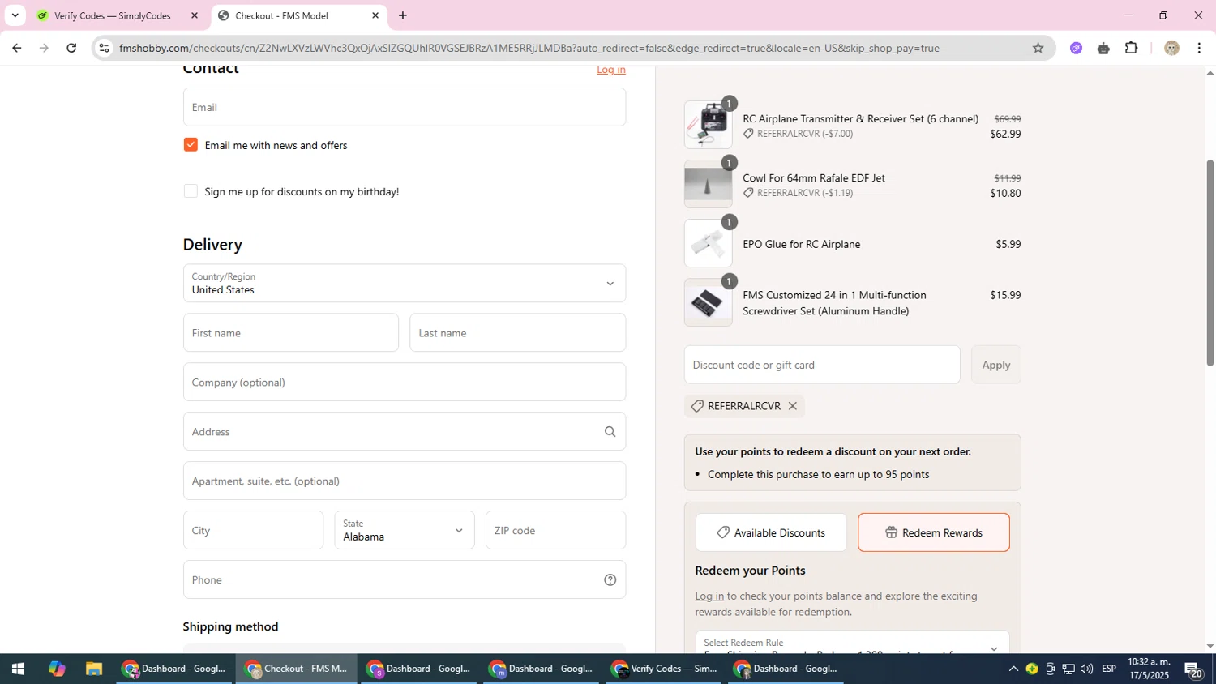
Task: Open the Chrome three-dot menu
Action: tap(1199, 48)
